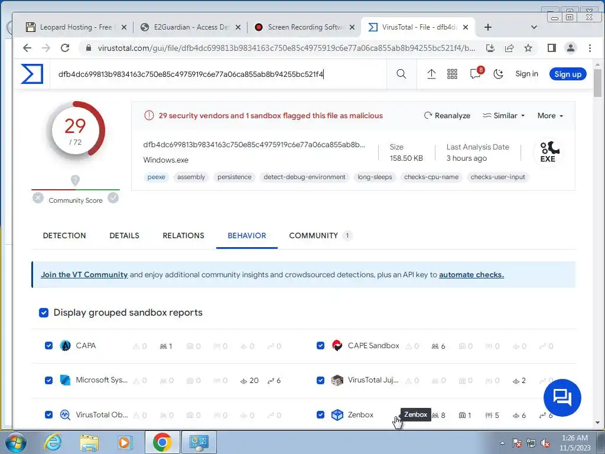Open the tab search chevron dropdown
The image size is (605, 454).
[534, 27]
